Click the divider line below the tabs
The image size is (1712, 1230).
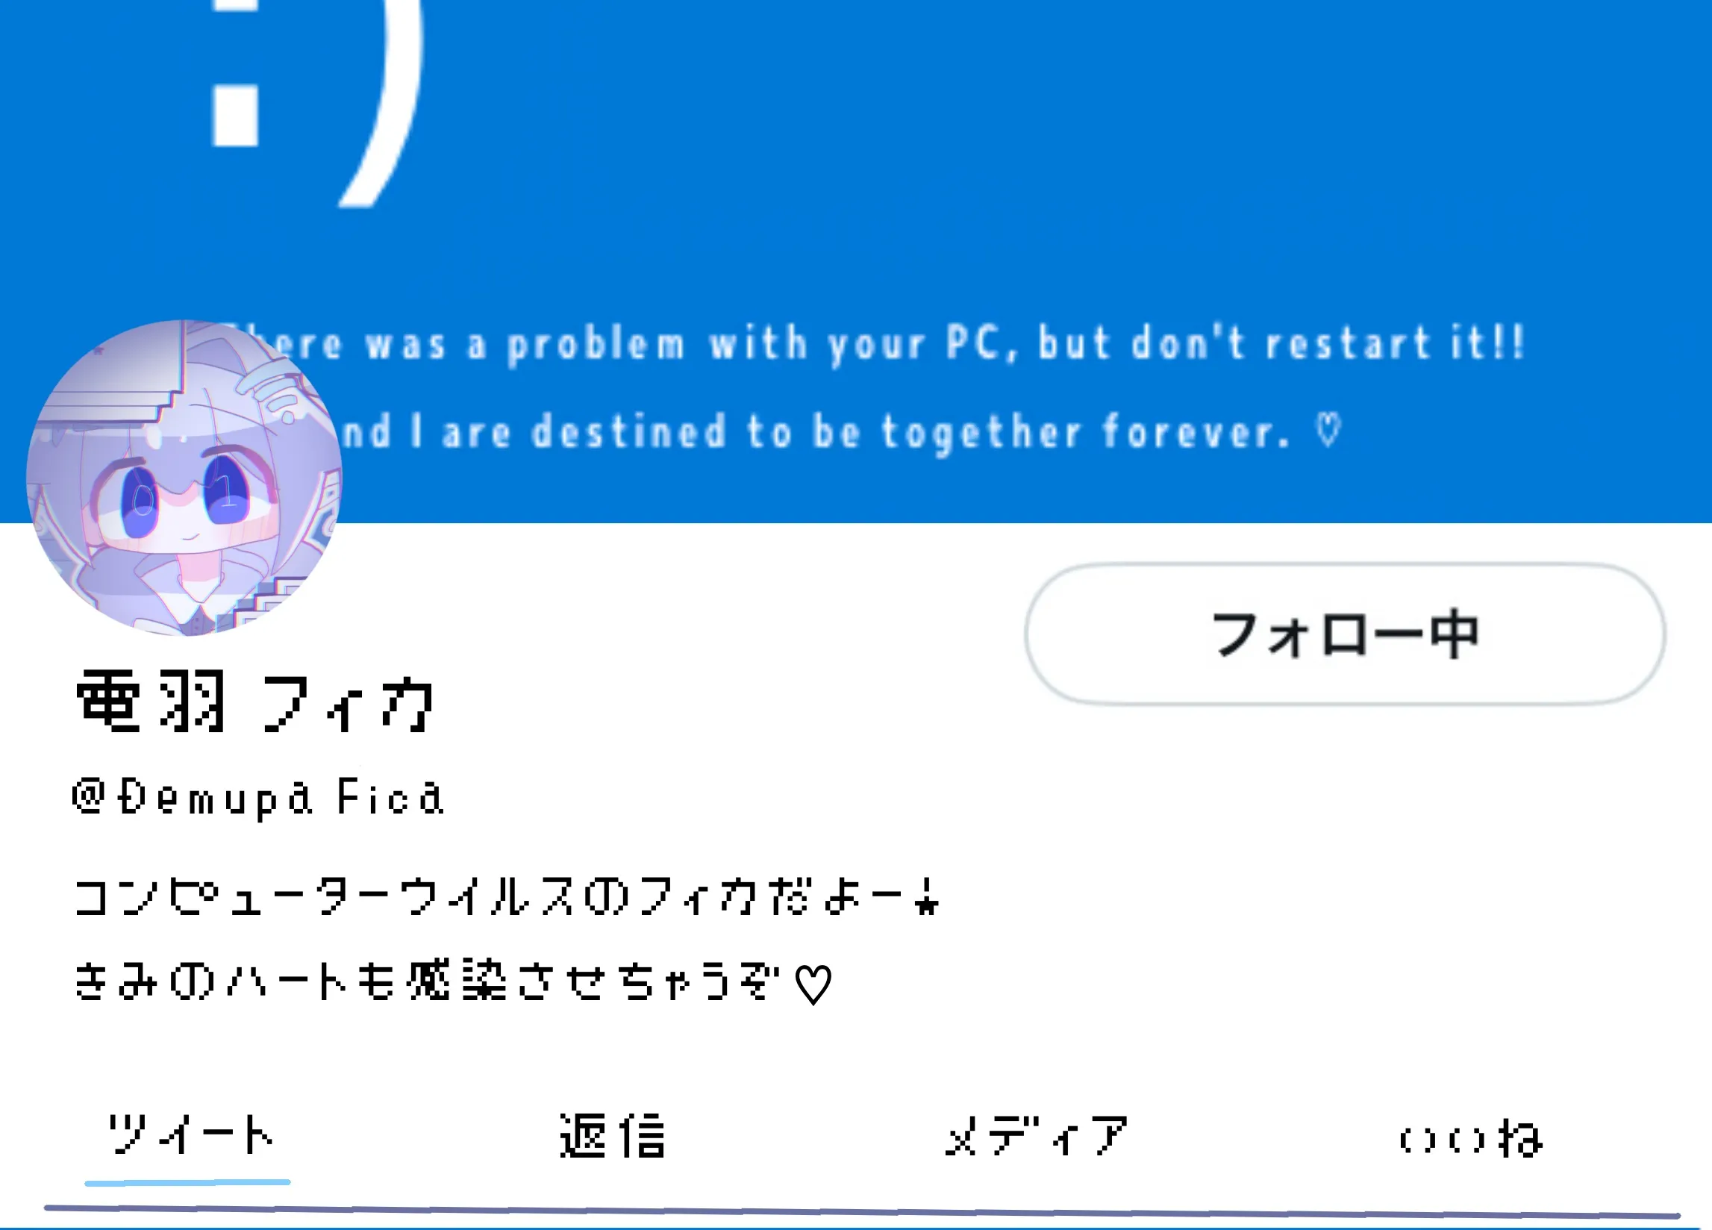click(x=862, y=1212)
